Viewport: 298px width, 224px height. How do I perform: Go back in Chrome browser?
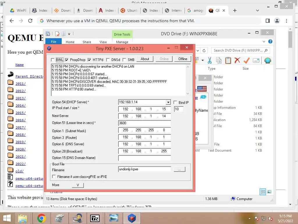(x=12, y=21)
